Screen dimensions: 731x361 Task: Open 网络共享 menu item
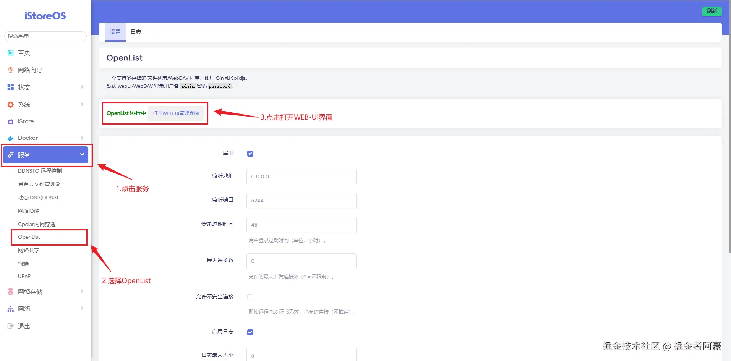(x=29, y=250)
